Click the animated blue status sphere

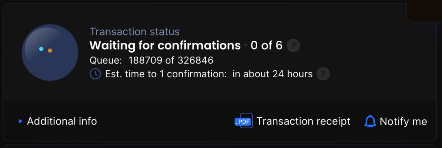click(50, 52)
